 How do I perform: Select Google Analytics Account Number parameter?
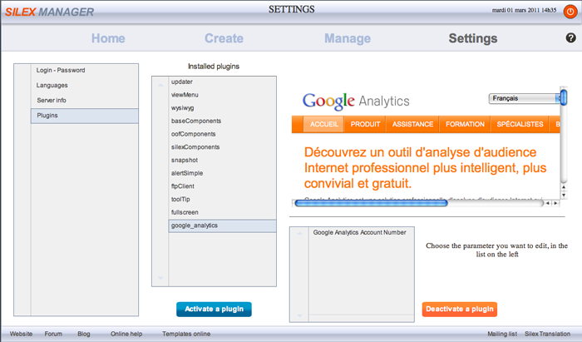pyautogui.click(x=361, y=232)
